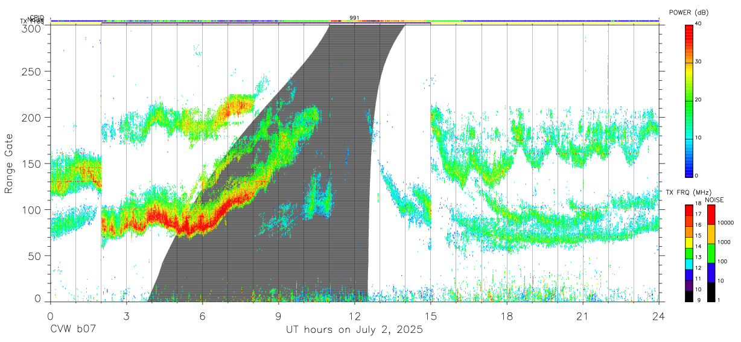Screen dimensions: 741x342
Task: Click the 250 tick on Range Gate axis
Action: 32,72
